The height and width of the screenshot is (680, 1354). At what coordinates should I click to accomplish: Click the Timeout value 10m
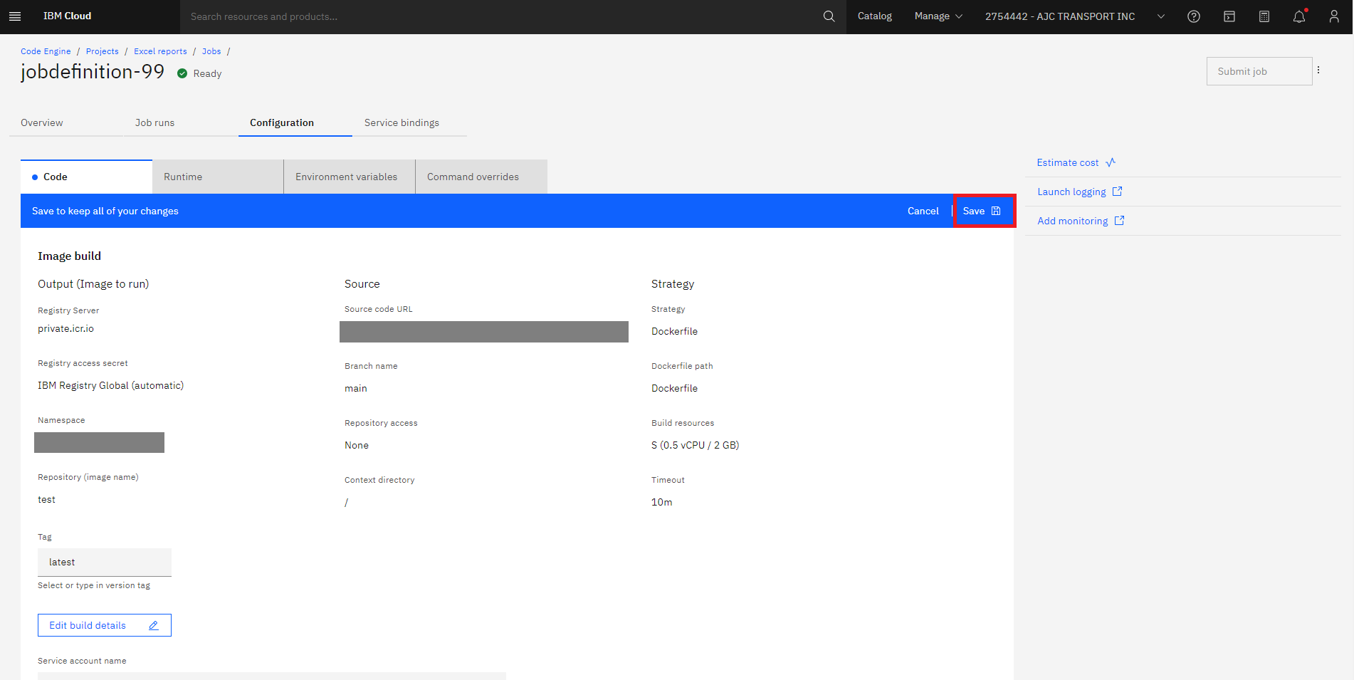[x=661, y=502]
